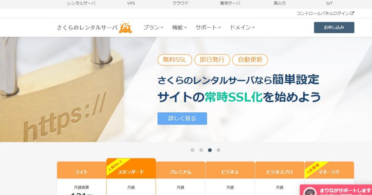Click the さくらのレンタルサーバ site logo
The image size is (372, 195).
(87, 28)
